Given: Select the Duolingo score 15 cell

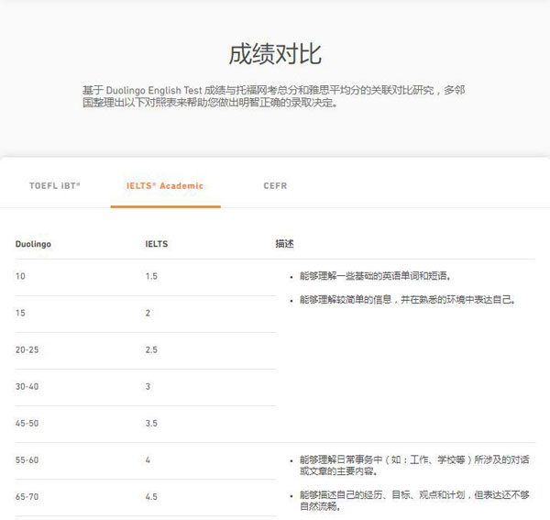Looking at the screenshot, I should (x=20, y=313).
